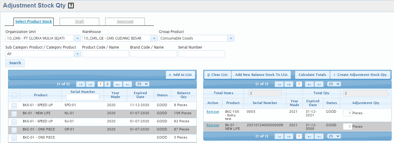Open rows-per-page dropdown in left table
The width and height of the screenshot is (394, 143).
142,84
